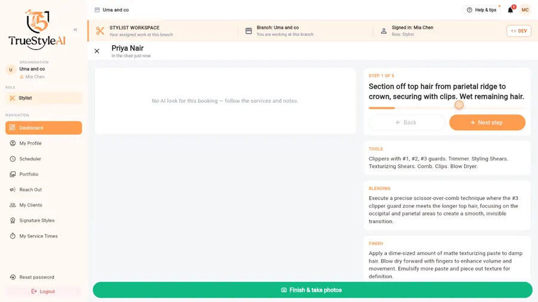Click the Signature Styles badge icon

13,220
